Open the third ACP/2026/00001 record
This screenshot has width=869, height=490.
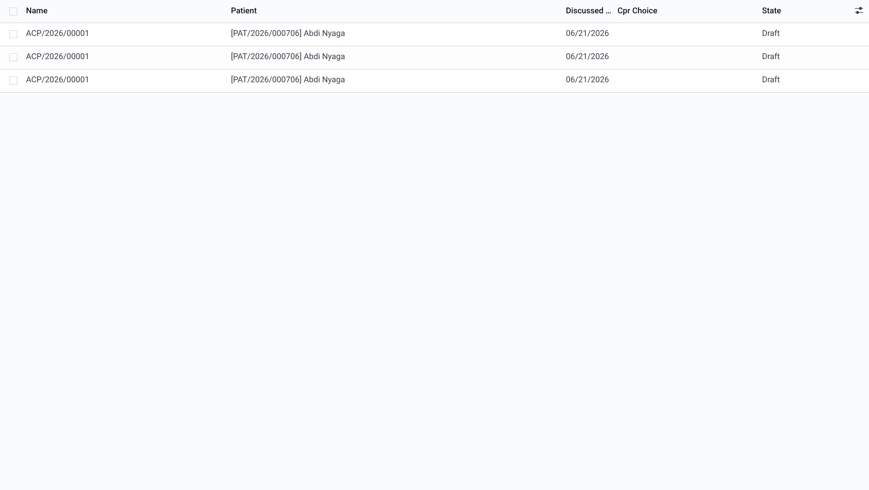tap(57, 80)
